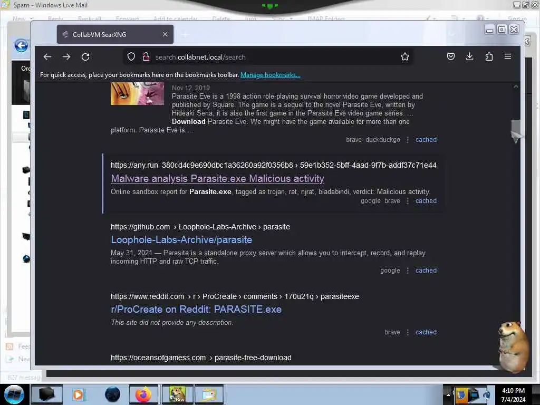
Task: Click the any.run result URL line
Action: 274,165
